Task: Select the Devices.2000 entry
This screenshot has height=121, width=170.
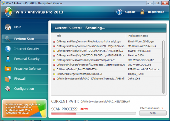Action: click(x=136, y=56)
